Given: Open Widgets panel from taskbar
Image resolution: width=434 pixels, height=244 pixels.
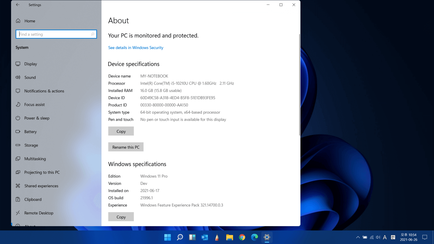Looking at the screenshot, I should [192, 237].
